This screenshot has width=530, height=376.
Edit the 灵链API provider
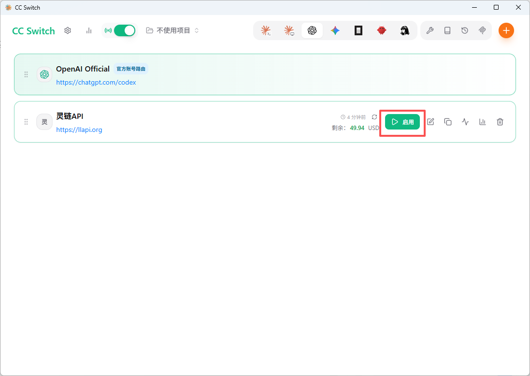[x=430, y=122]
